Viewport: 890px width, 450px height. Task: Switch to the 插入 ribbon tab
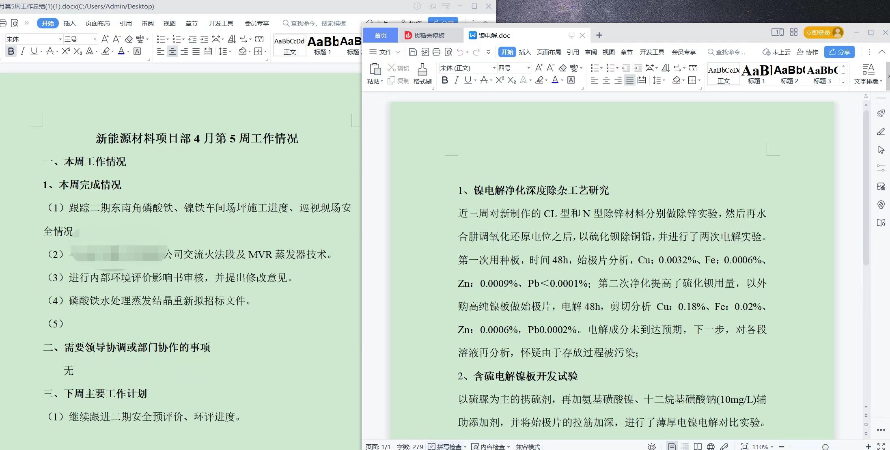525,52
